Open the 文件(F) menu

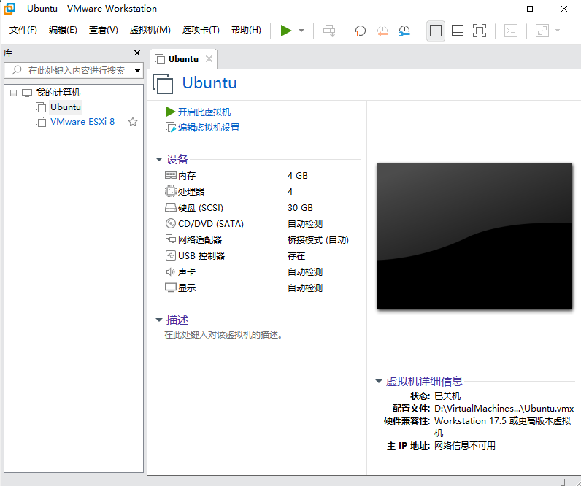click(x=23, y=30)
